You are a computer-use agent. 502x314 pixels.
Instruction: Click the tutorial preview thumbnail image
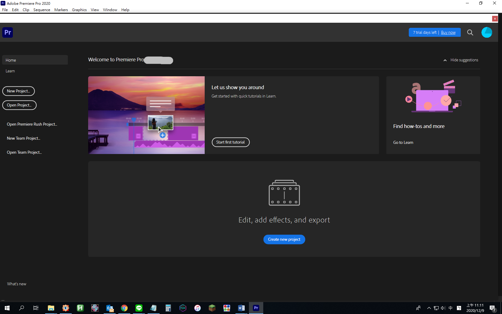pos(146,115)
